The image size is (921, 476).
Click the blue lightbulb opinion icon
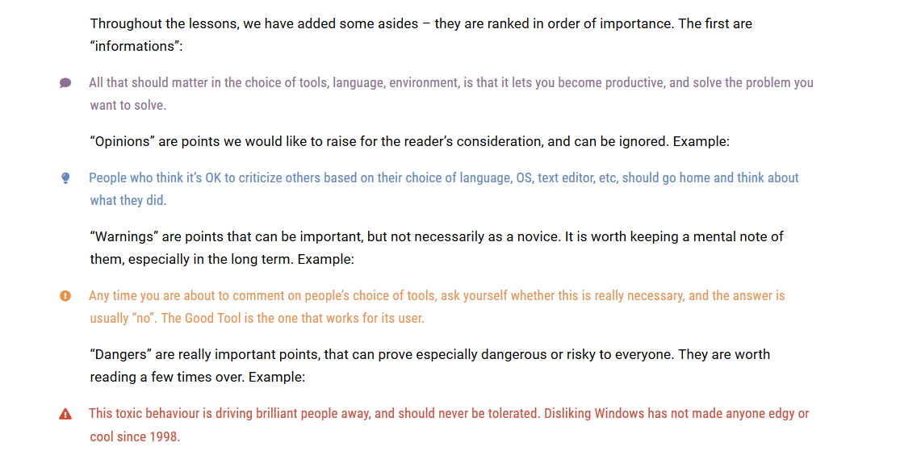click(65, 178)
